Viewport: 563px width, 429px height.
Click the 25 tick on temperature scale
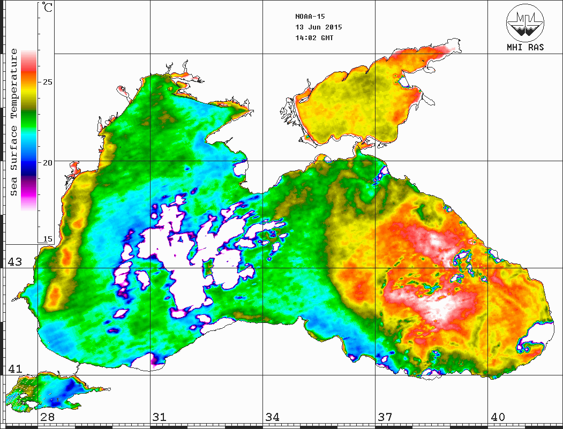click(x=47, y=82)
